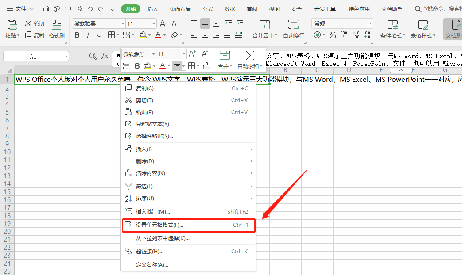
Task: Choose 只粘贴文本(Y) in context menu
Action: [x=188, y=124]
